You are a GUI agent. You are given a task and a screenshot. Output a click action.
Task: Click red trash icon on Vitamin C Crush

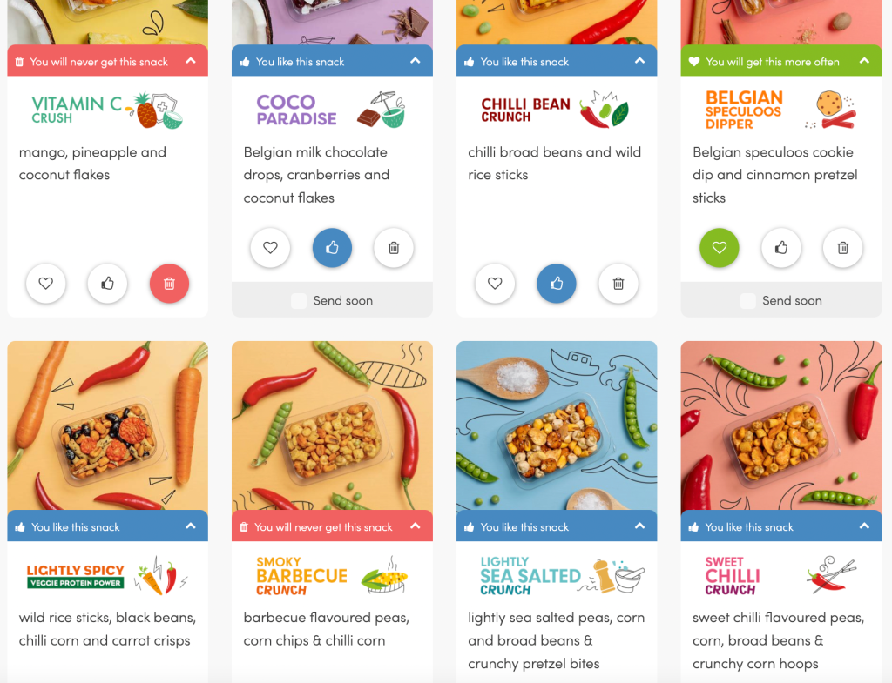169,284
